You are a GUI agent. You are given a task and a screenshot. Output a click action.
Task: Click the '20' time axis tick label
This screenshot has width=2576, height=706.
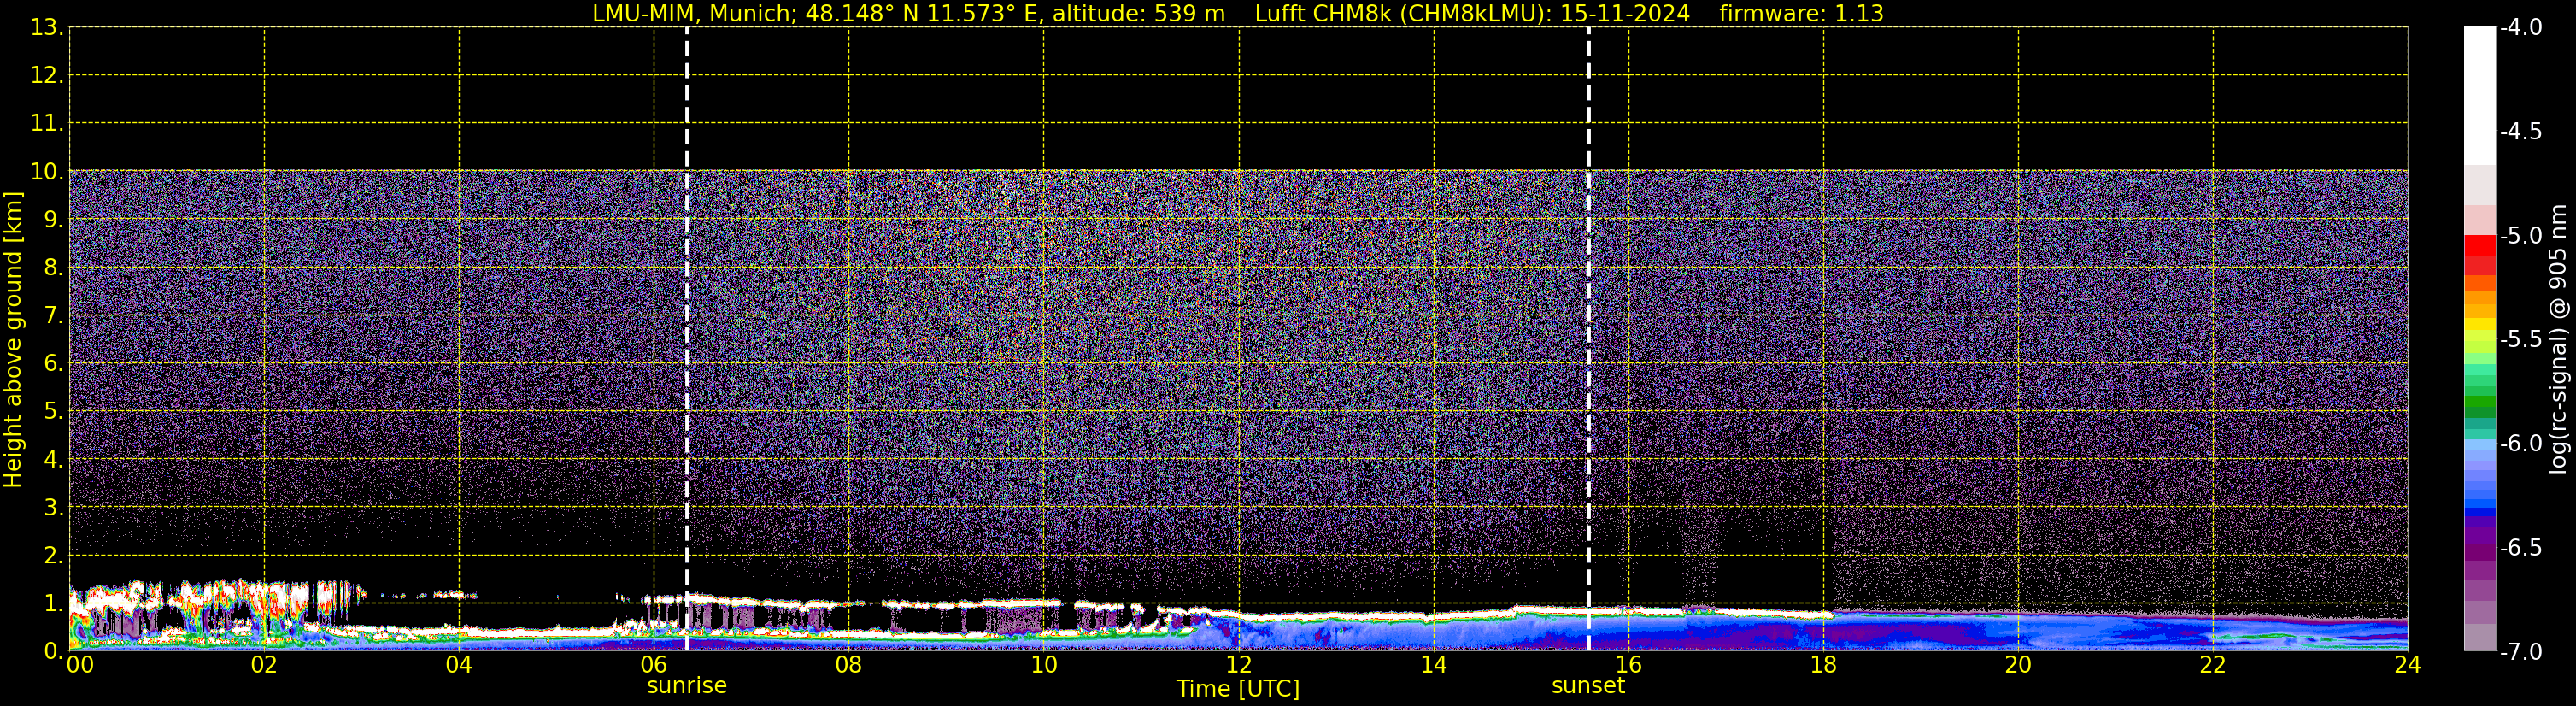coord(2018,665)
